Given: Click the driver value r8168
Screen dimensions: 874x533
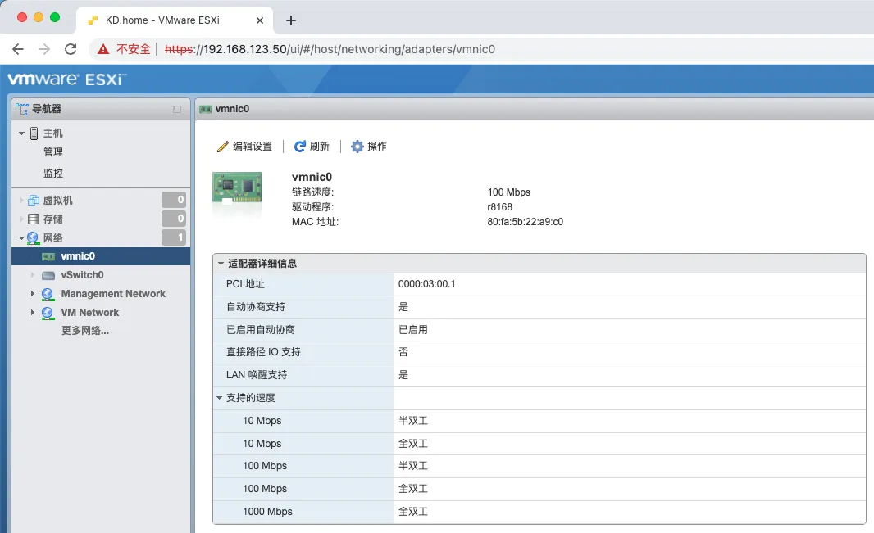Looking at the screenshot, I should 499,207.
